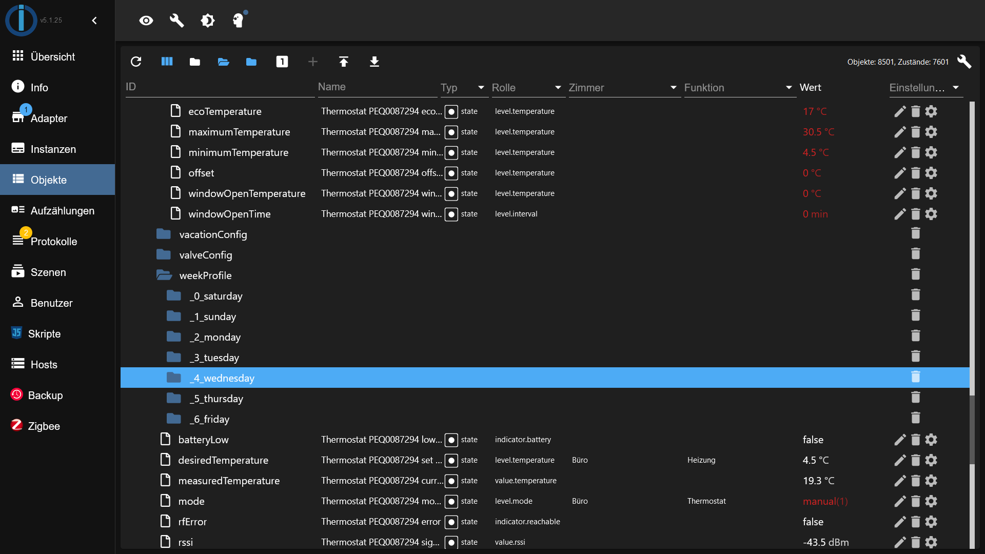
Task: Click the upload objects arrow icon
Action: pyautogui.click(x=344, y=62)
